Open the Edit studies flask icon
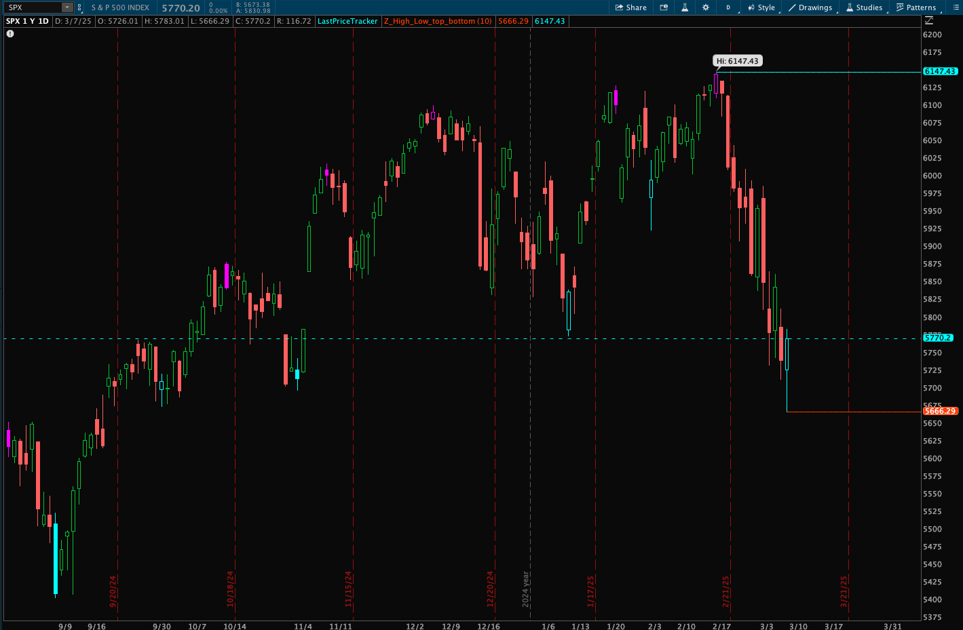 pyautogui.click(x=685, y=7)
